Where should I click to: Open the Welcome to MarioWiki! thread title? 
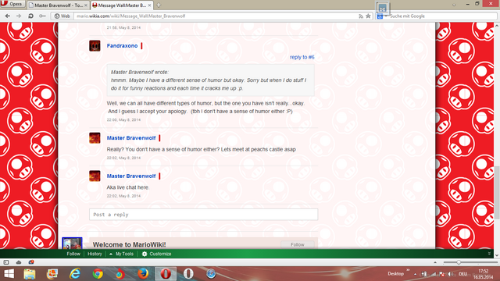click(129, 244)
